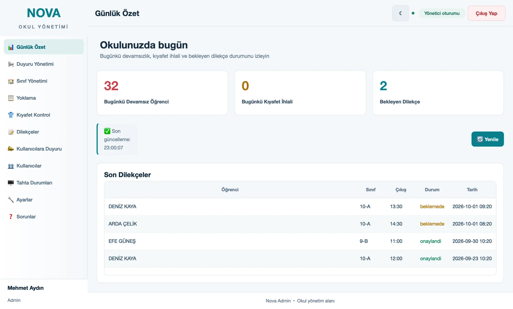Open Sınıf Yönetimi from the sidebar
513x309 pixels.
[x=44, y=81]
